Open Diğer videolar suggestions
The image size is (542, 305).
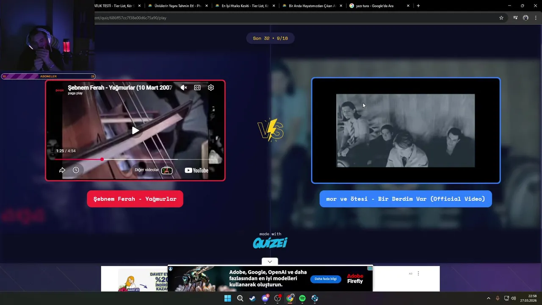(x=153, y=170)
